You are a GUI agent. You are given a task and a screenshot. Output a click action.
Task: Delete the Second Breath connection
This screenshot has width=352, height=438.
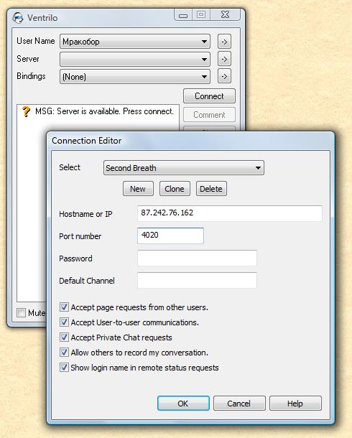click(211, 189)
